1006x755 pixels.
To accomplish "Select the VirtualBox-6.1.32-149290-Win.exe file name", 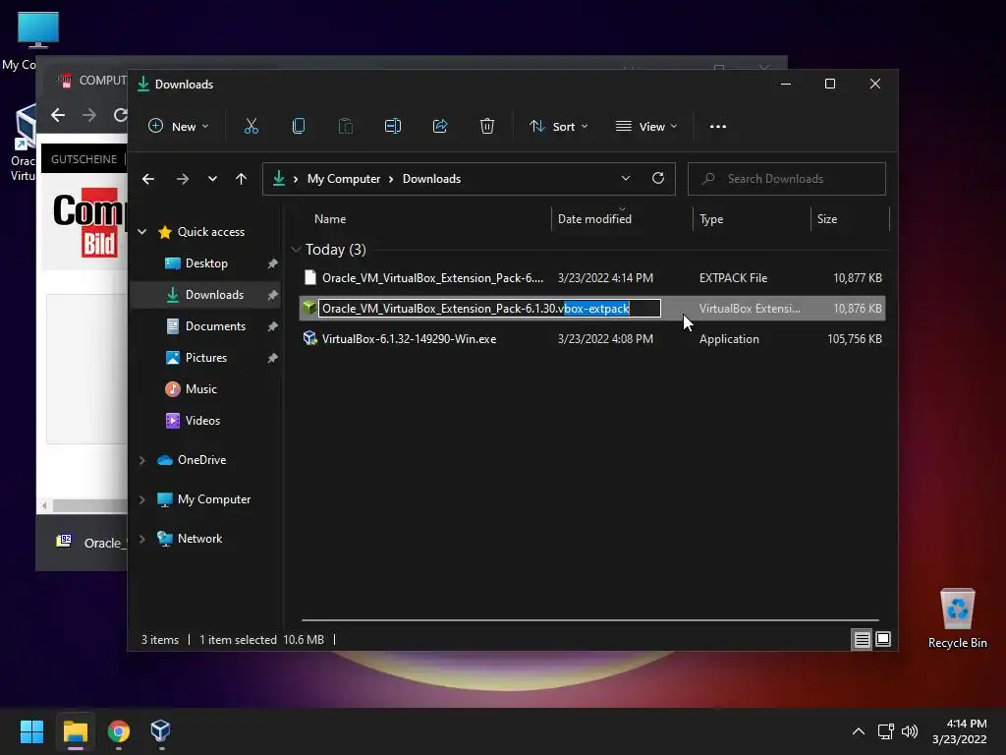I will click(x=409, y=339).
